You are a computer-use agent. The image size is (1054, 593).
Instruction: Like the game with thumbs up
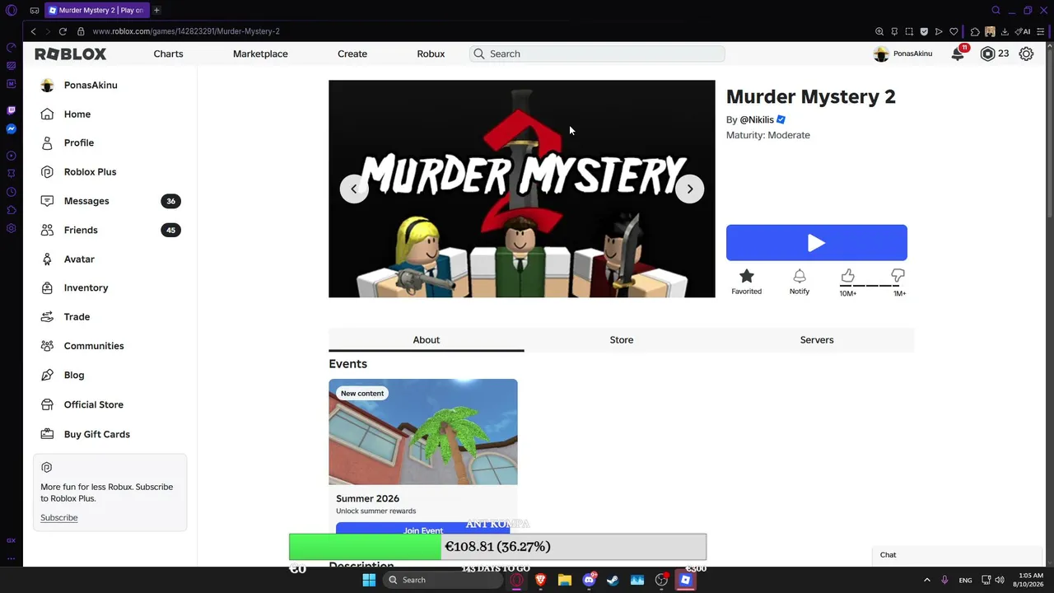pyautogui.click(x=848, y=275)
